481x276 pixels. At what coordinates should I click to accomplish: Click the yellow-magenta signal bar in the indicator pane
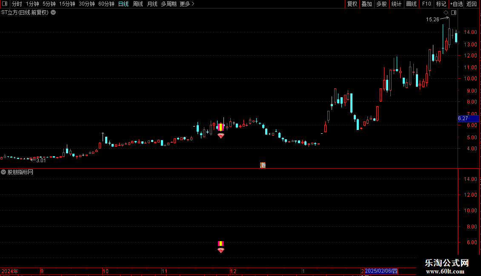click(221, 244)
